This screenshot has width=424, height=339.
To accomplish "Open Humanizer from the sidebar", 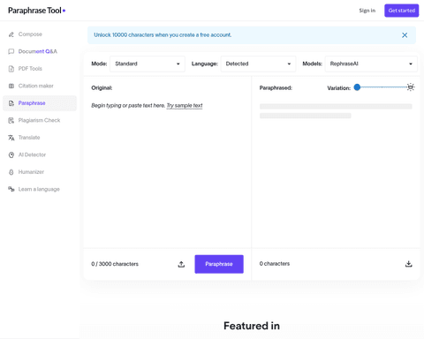I will tap(31, 172).
